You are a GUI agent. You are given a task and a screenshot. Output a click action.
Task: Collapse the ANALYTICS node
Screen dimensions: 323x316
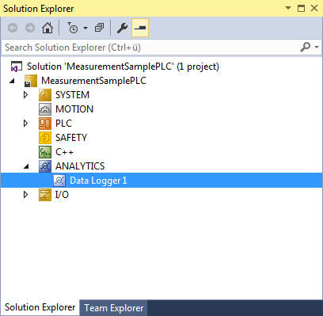[26, 166]
